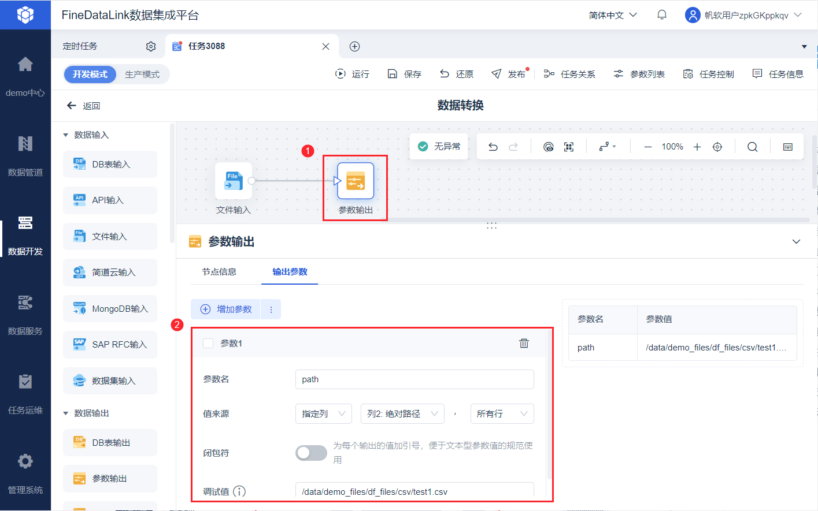
Task: Open 数据服务 in sidebar
Action: coord(25,315)
